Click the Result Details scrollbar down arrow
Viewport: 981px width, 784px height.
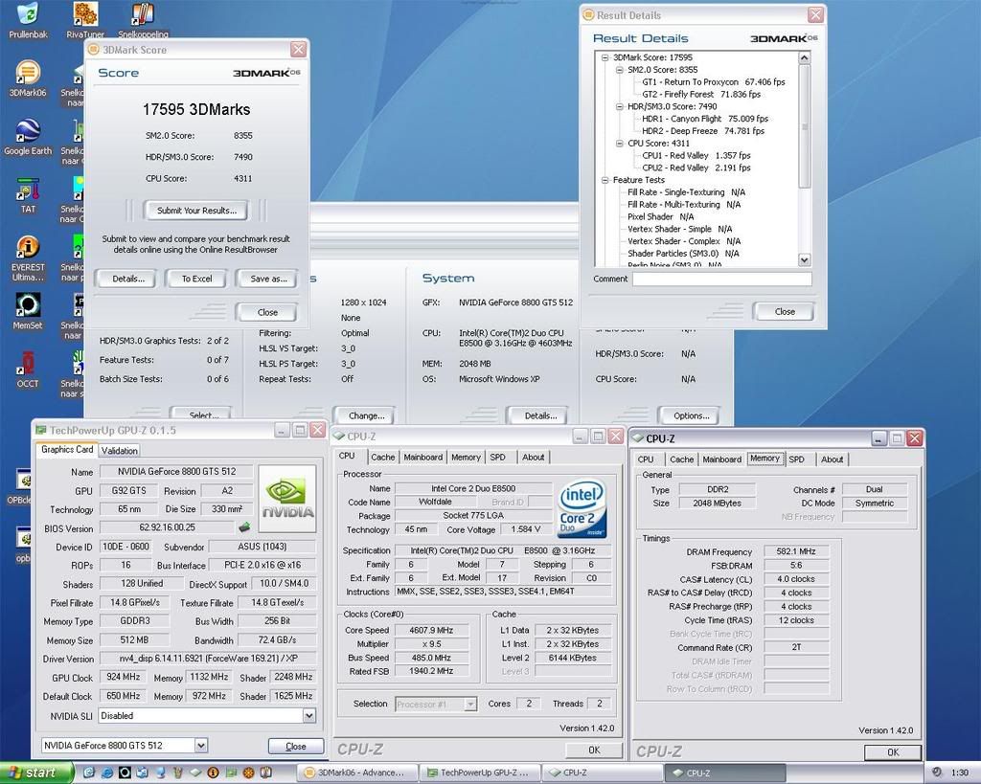coord(805,259)
